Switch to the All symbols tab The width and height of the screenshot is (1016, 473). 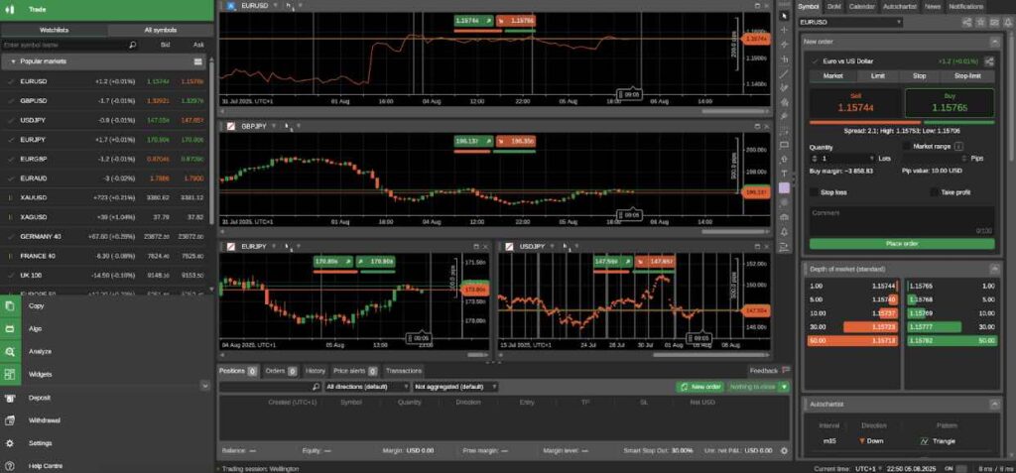[160, 30]
